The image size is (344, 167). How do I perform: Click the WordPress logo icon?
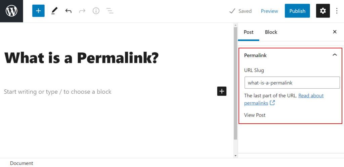(x=11, y=11)
